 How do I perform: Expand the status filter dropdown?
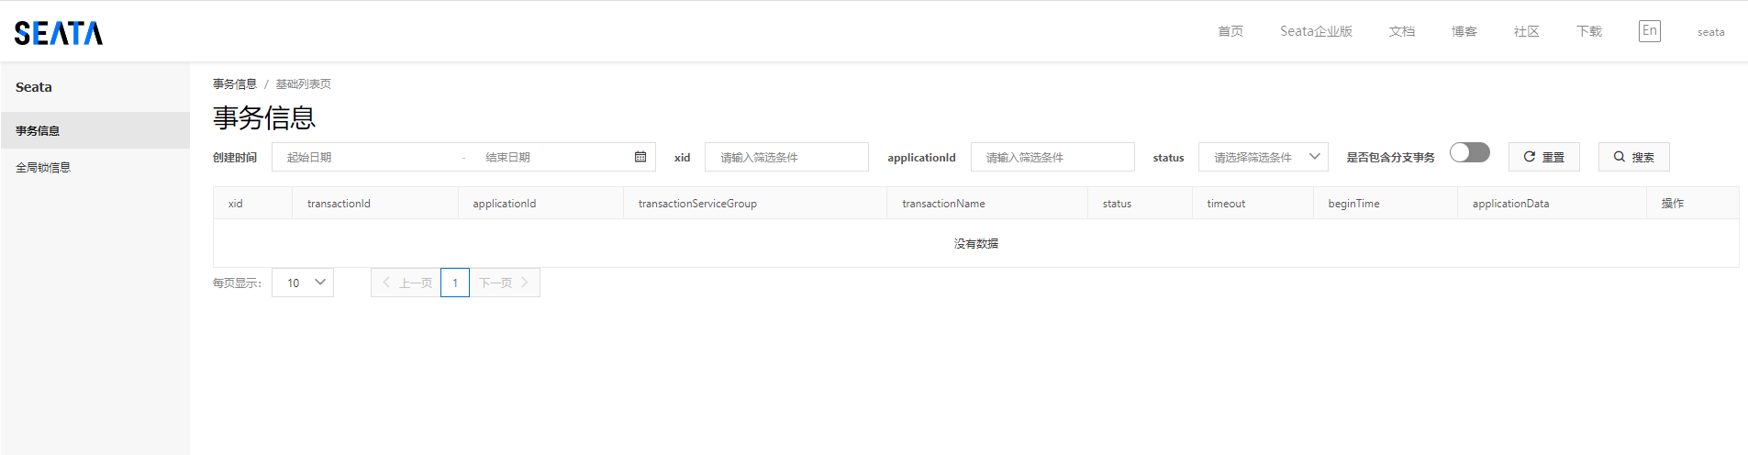[x=1263, y=157]
